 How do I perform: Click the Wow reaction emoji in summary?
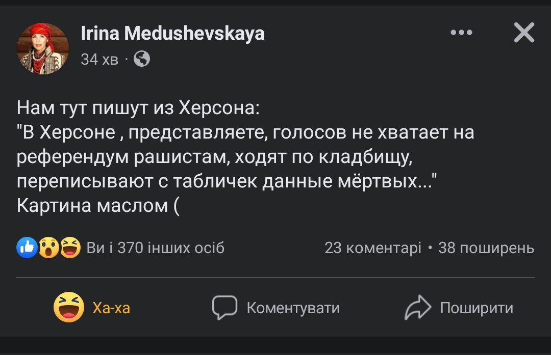click(48, 248)
